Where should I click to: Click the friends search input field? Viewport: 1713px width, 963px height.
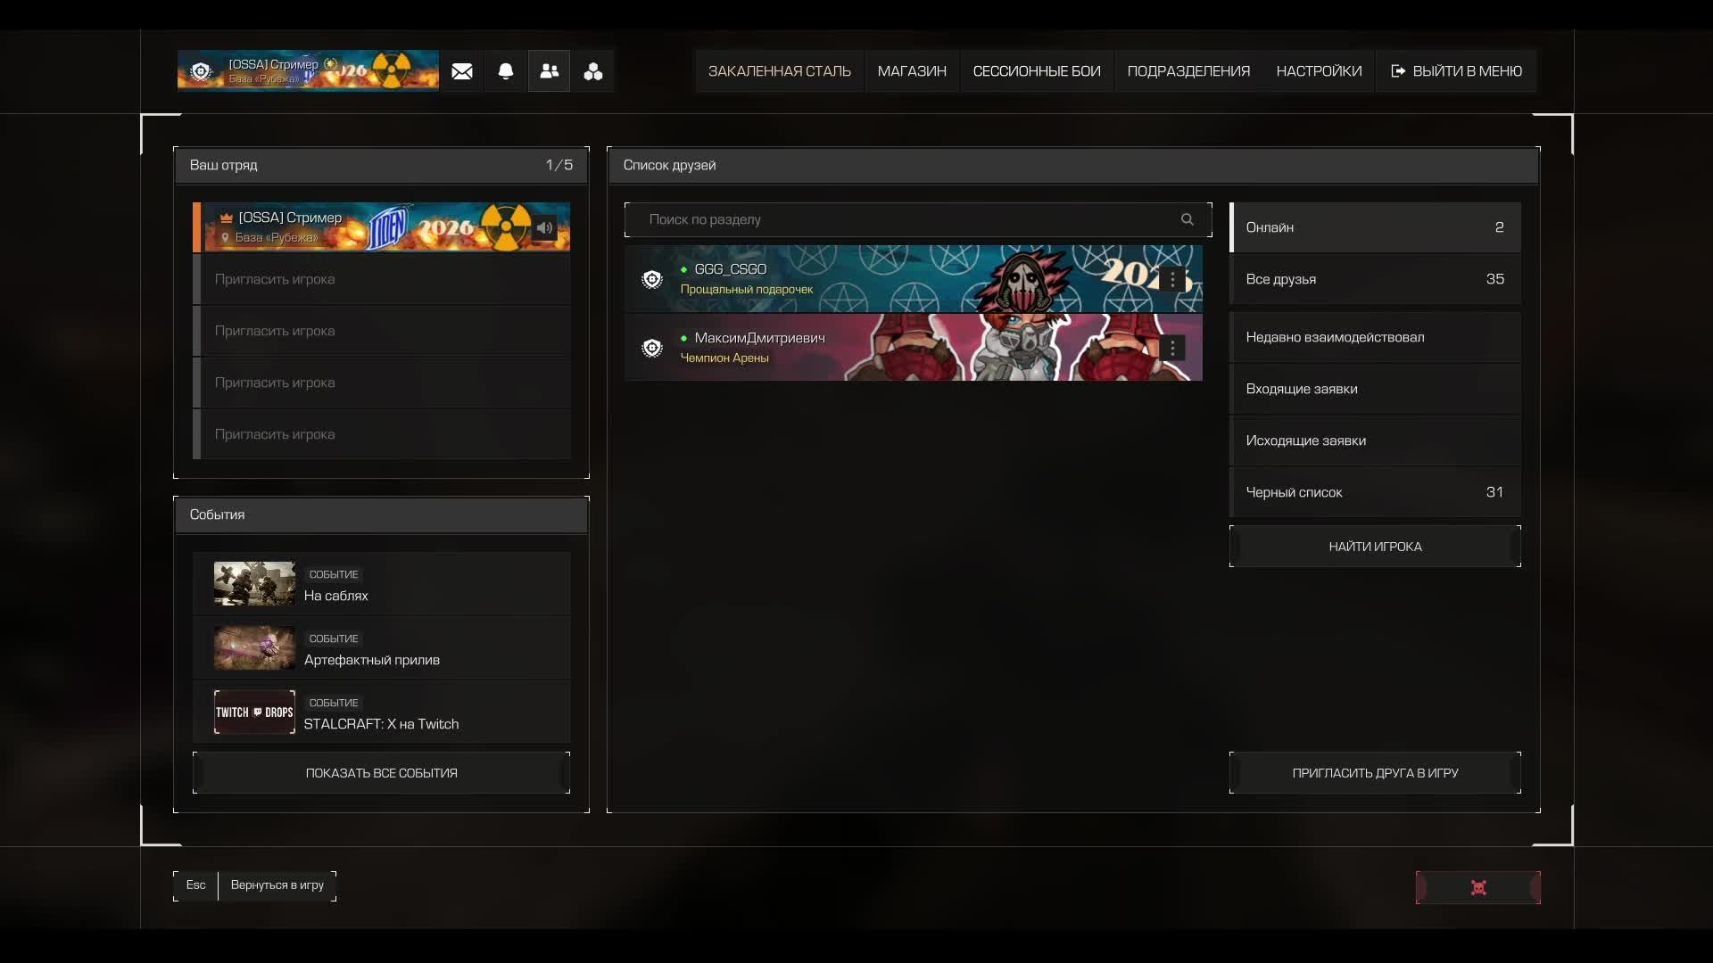[901, 219]
